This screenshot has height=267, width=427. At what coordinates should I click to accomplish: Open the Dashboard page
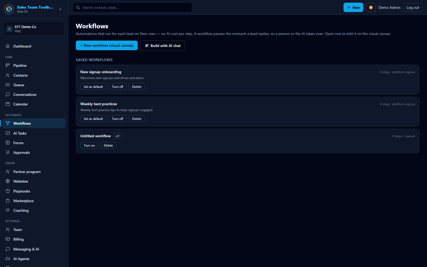(34, 46)
